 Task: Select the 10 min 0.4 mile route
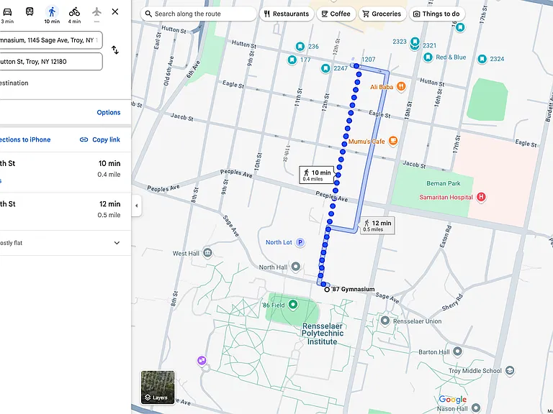(x=66, y=172)
